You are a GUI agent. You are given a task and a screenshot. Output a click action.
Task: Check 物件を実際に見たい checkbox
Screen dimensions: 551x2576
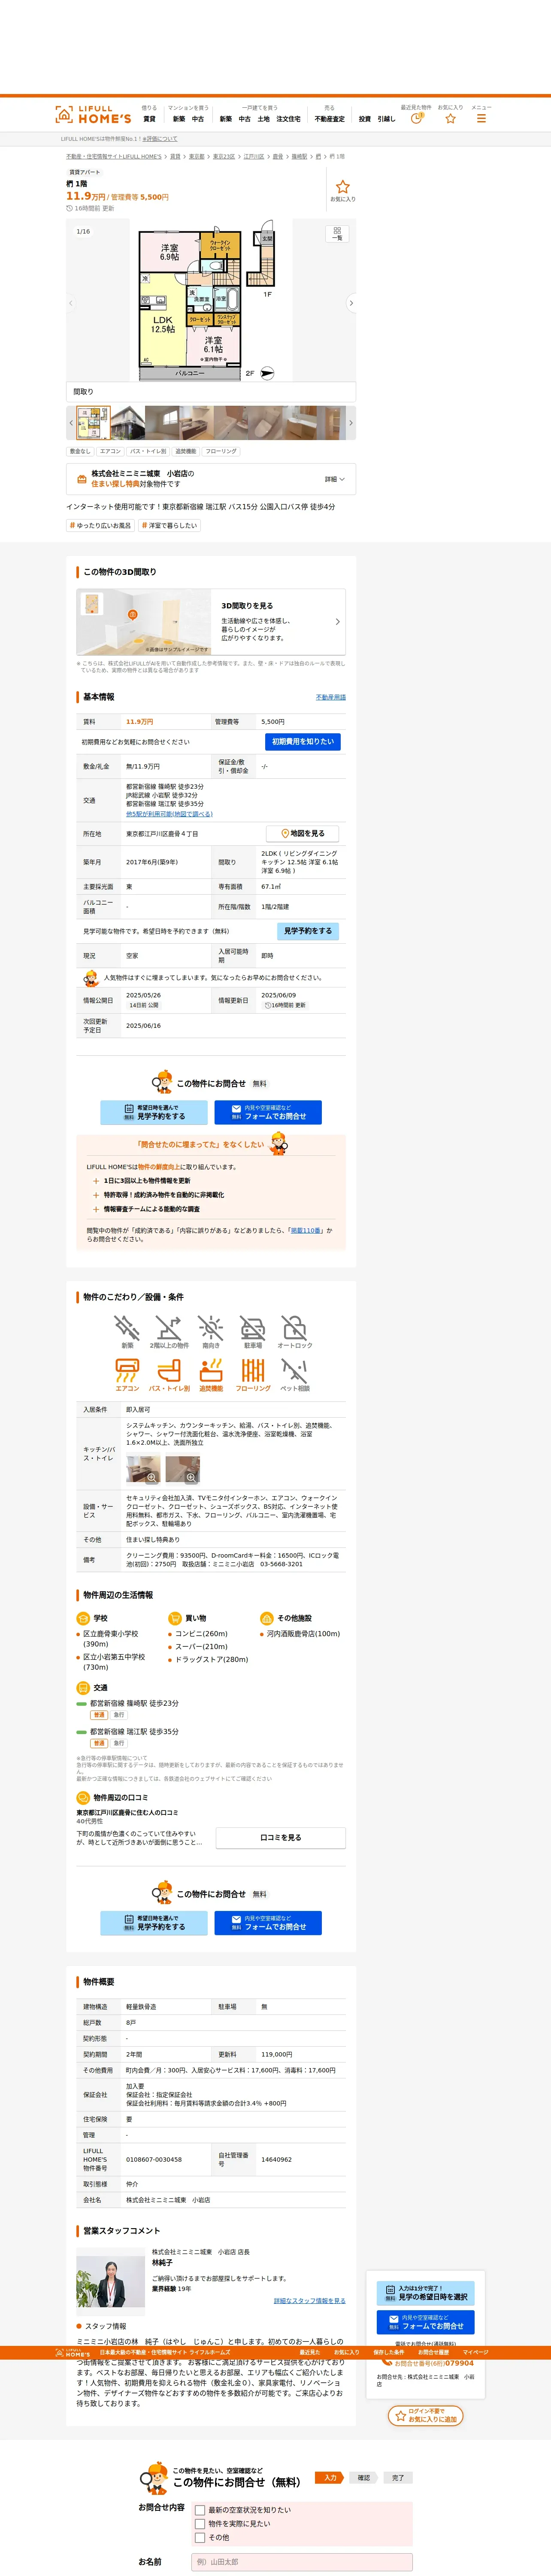tap(200, 2524)
